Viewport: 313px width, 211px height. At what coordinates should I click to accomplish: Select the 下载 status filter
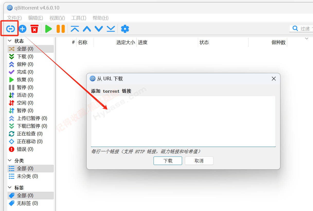click(24, 56)
